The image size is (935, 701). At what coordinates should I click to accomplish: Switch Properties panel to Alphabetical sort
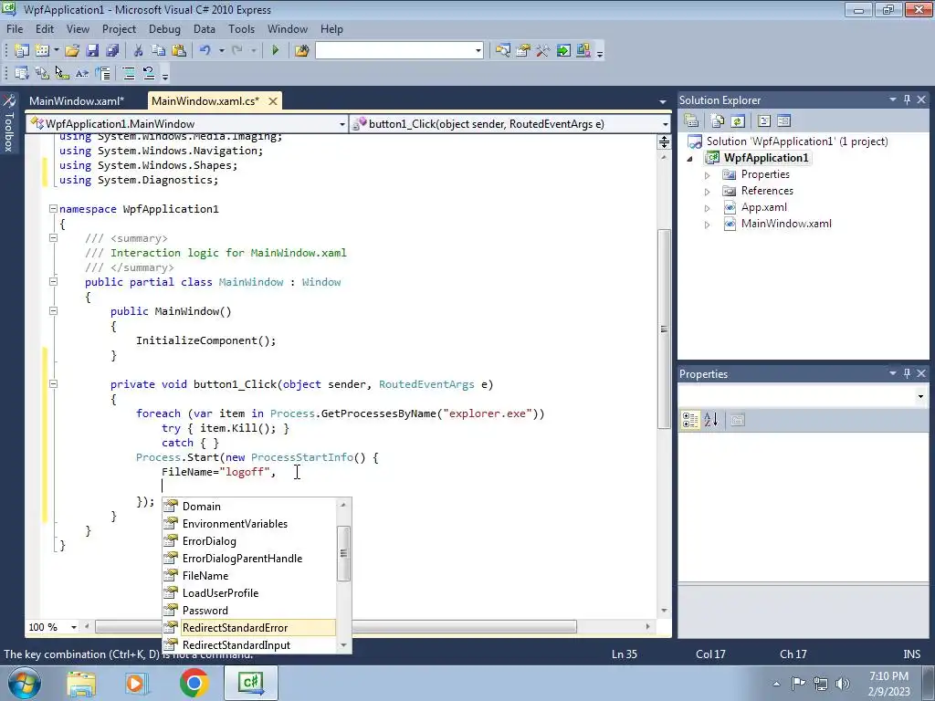[x=710, y=420]
